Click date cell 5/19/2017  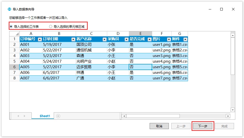pos(59,45)
